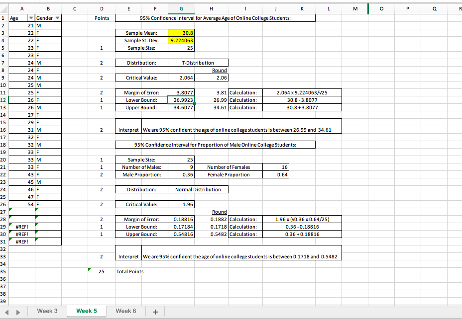462x319 pixels.
Task: Select the Upper Bound value 34.6077
Action: click(181, 107)
